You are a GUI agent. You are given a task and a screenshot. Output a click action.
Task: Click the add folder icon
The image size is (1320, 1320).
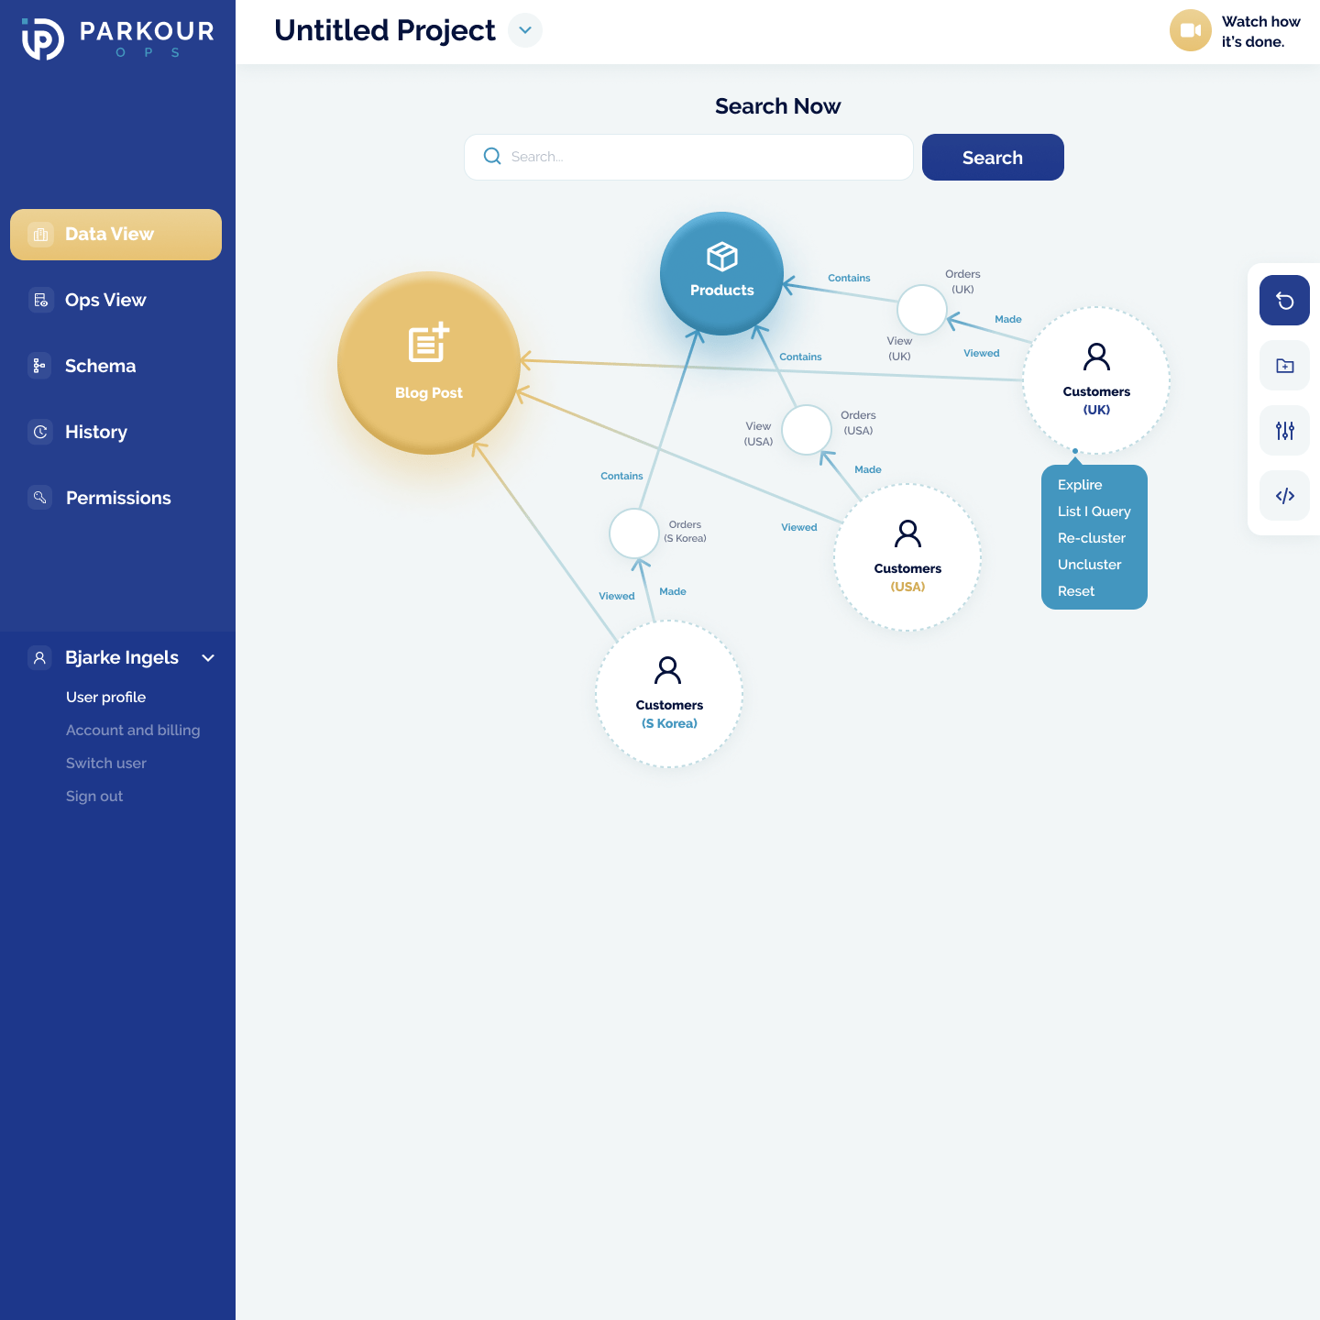[1284, 366]
